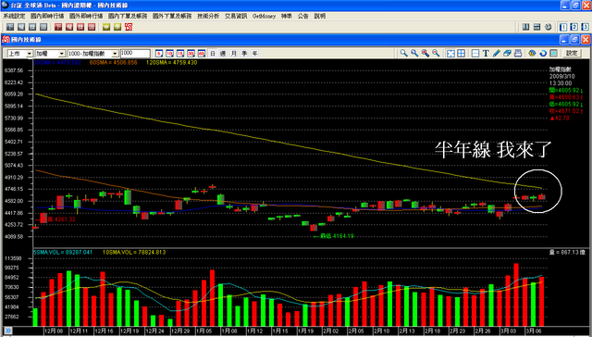Select the 60-minute chart interval
This screenshot has width=592, height=337.
point(202,54)
